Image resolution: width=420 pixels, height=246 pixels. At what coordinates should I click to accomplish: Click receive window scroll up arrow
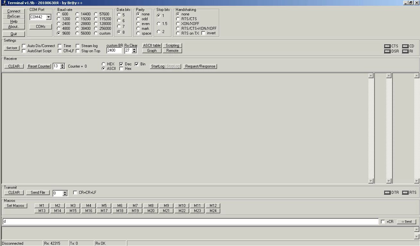coord(371,76)
